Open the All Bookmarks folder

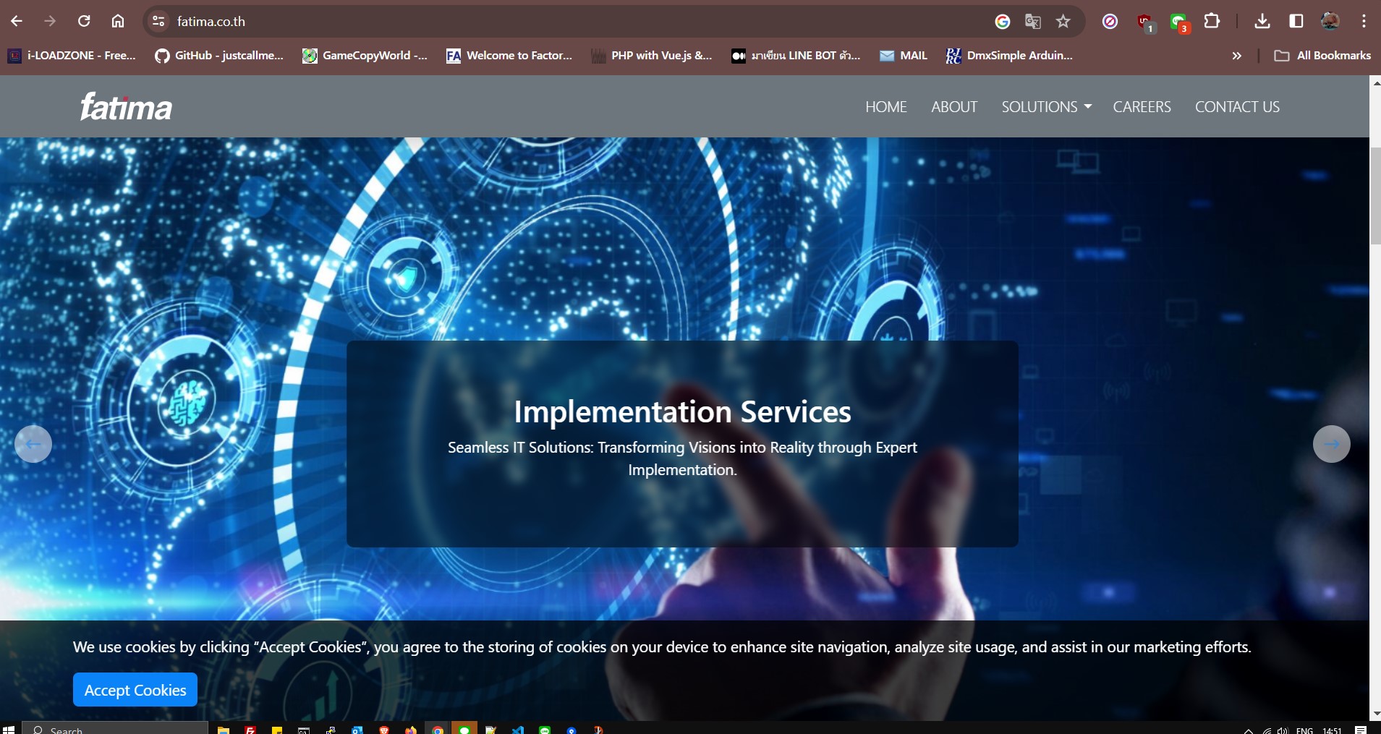[1322, 56]
